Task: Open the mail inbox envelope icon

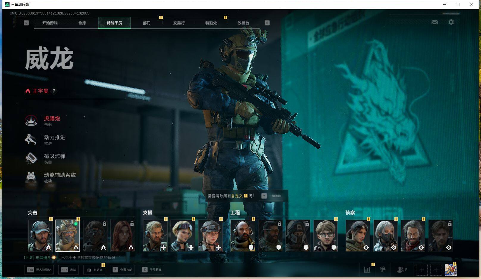Action: [x=435, y=22]
